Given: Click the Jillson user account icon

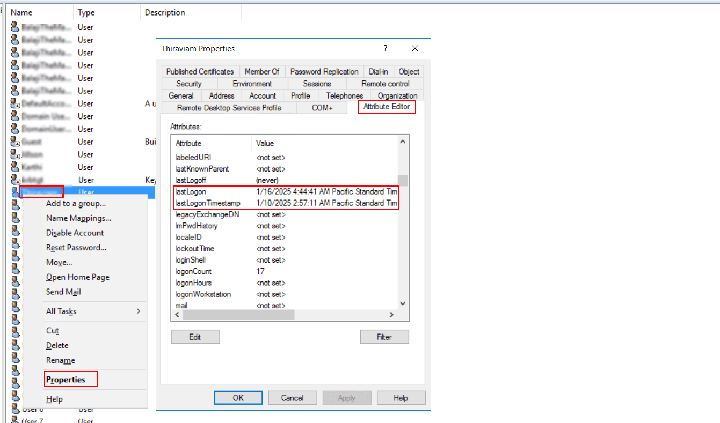Looking at the screenshot, I should pyautogui.click(x=15, y=154).
